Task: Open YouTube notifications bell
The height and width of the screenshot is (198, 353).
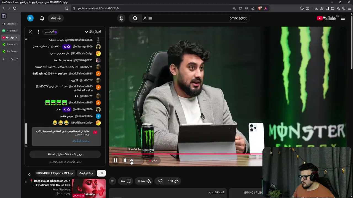Action: click(42, 18)
